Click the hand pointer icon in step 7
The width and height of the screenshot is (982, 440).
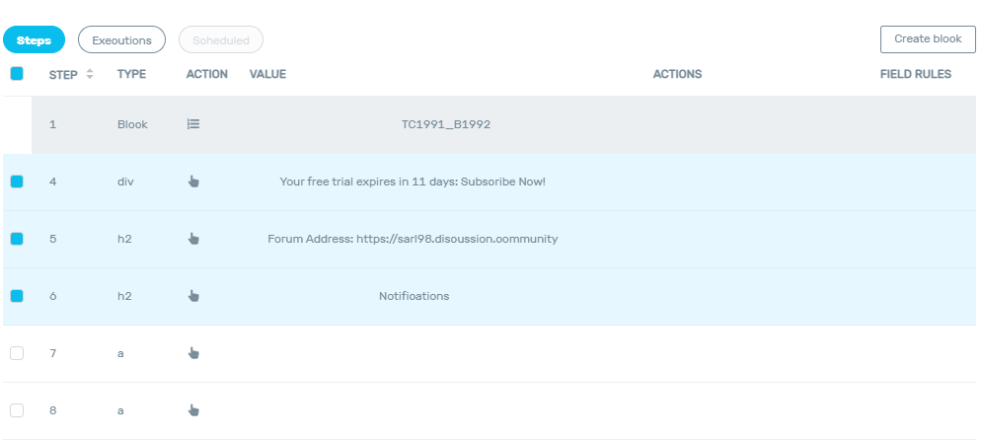[193, 353]
